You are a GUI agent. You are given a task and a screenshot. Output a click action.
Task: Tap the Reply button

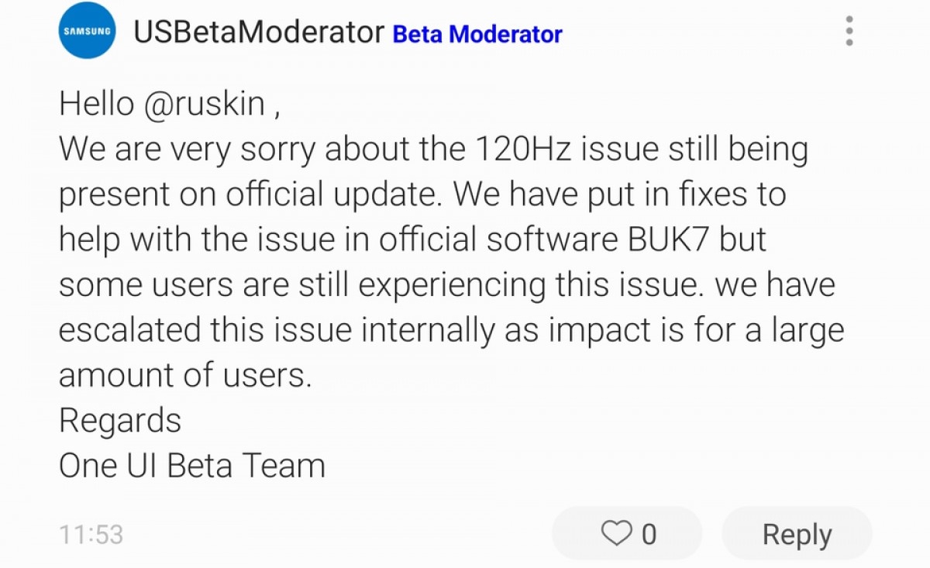click(797, 534)
